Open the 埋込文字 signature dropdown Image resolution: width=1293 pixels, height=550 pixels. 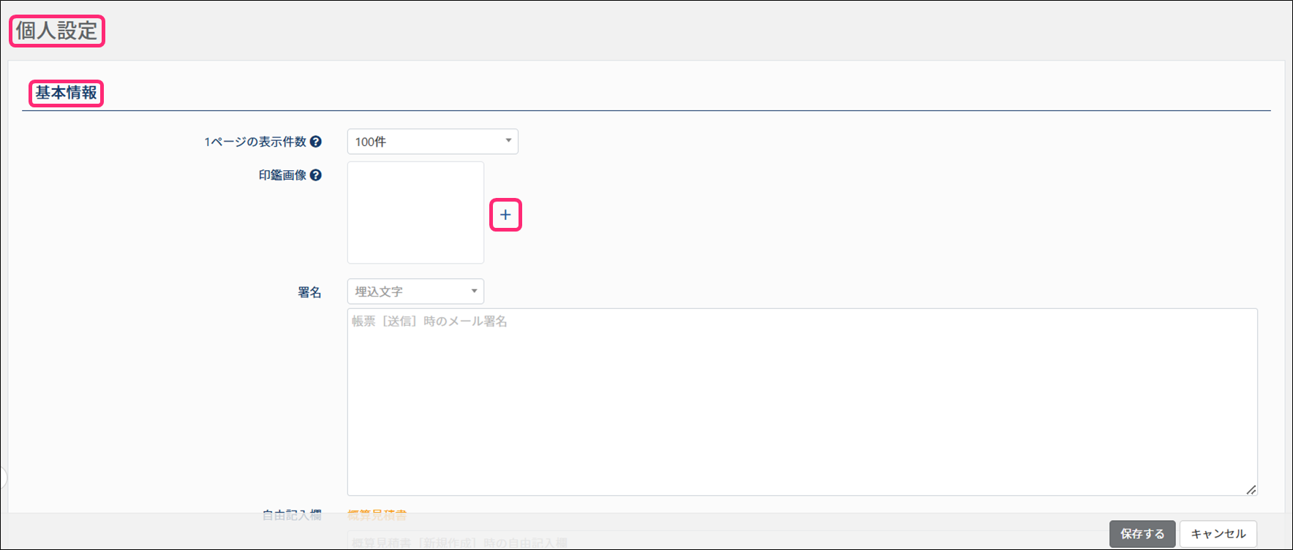pos(415,291)
